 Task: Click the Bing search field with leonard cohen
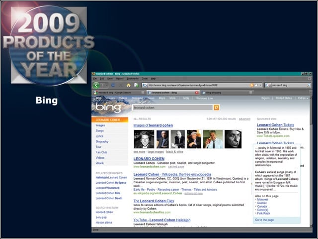(172, 108)
